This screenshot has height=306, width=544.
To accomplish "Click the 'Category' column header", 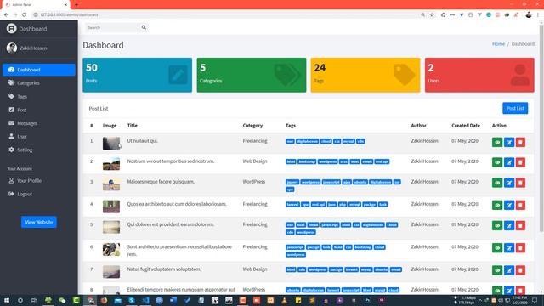I will [252, 126].
